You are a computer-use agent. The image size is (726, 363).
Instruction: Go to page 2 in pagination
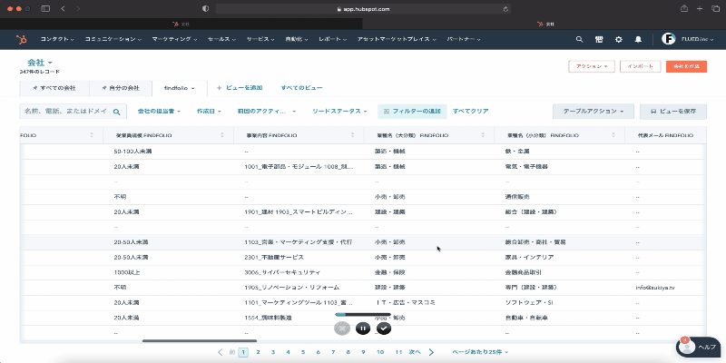pos(258,351)
